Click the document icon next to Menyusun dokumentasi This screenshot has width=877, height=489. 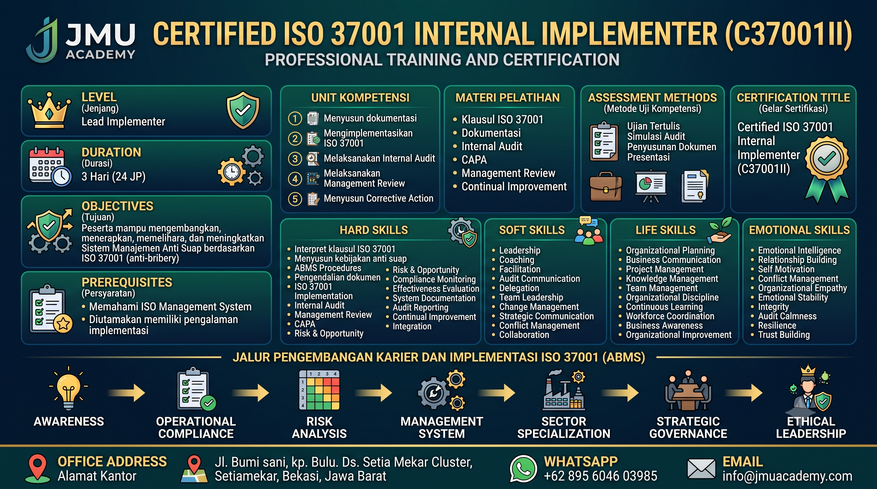[313, 118]
